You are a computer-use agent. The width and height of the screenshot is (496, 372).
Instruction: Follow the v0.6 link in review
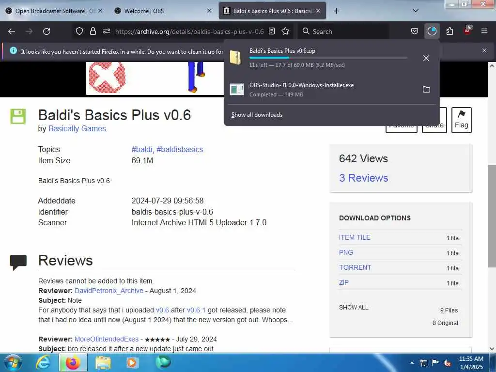(162, 310)
